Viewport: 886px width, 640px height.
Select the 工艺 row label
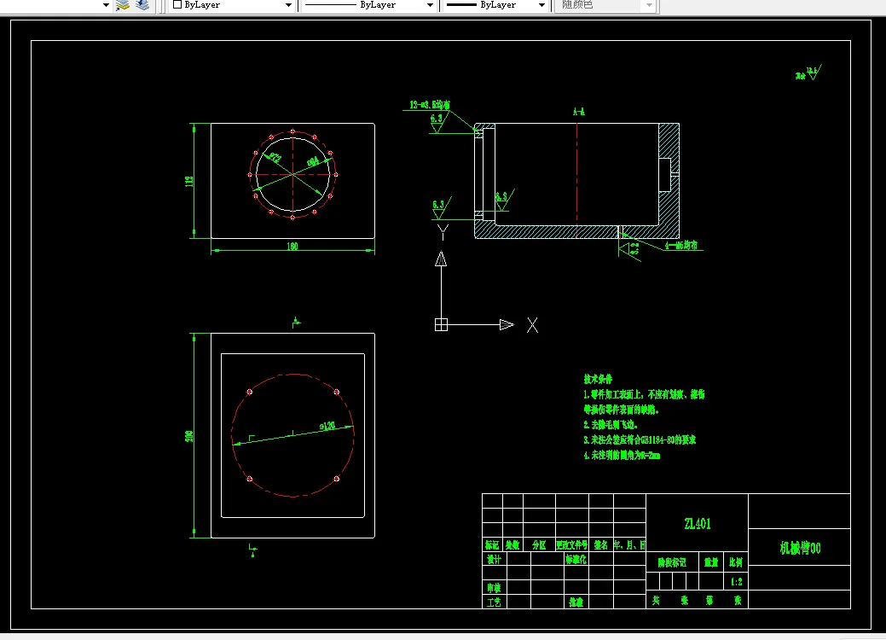(x=494, y=602)
